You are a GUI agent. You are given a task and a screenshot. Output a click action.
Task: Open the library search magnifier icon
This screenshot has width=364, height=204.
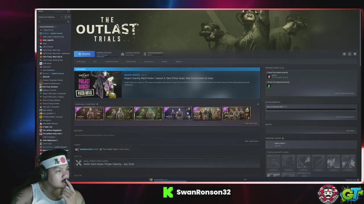[x=40, y=22]
